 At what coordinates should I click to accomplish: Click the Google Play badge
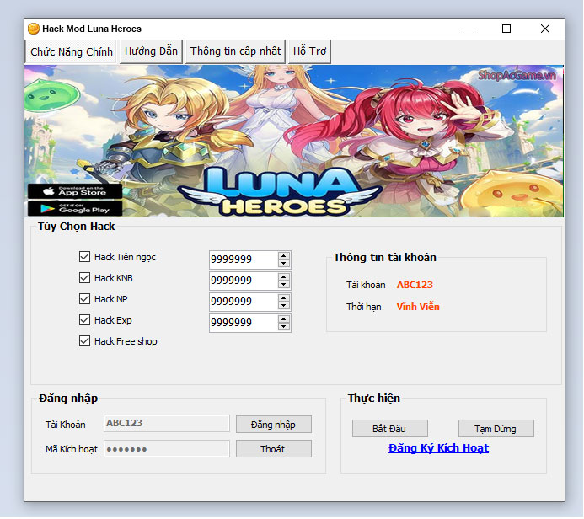(75, 208)
